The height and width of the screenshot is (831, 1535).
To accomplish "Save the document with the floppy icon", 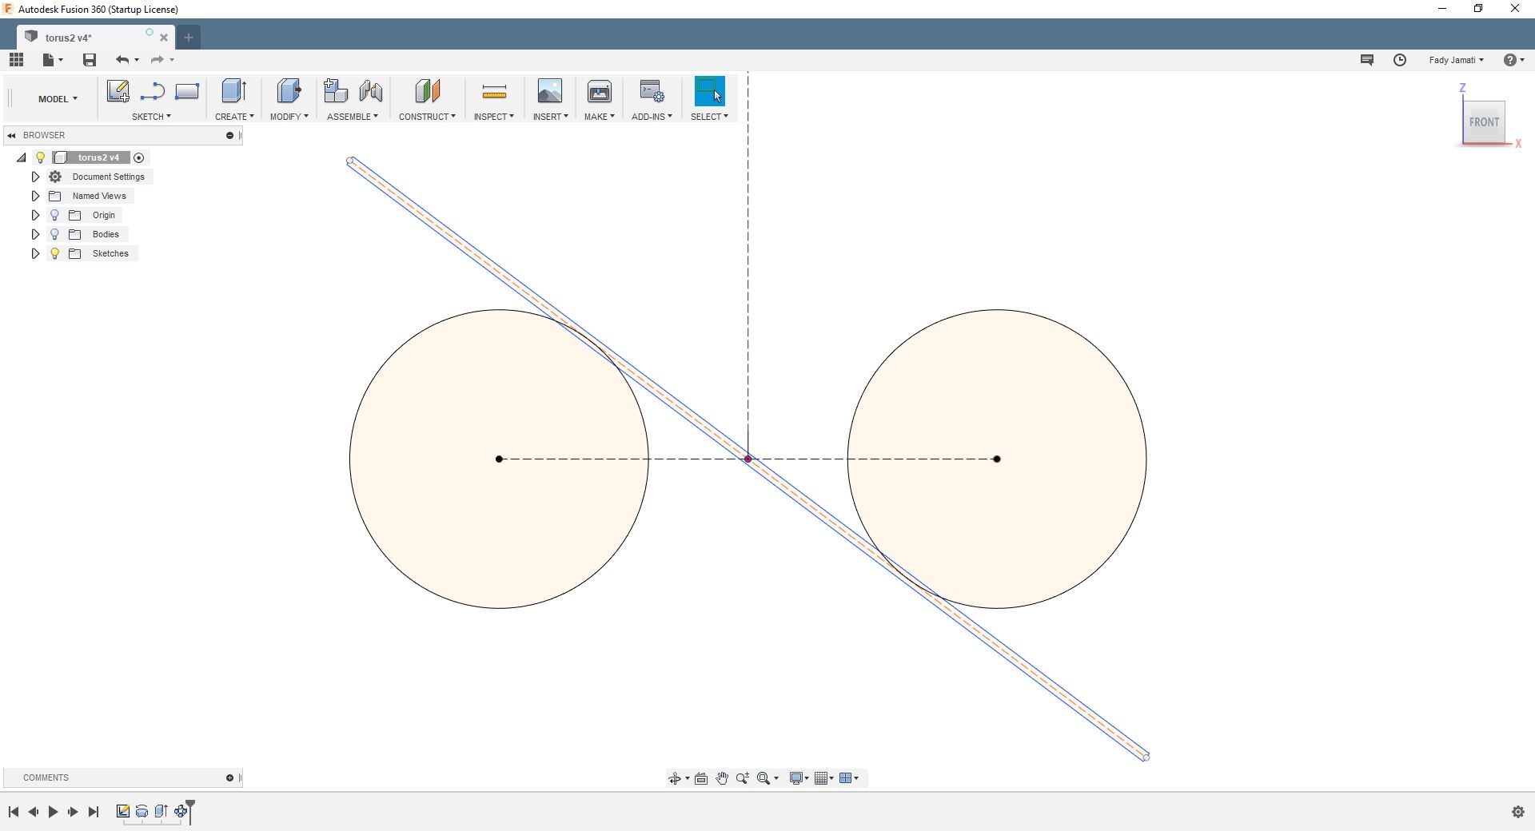I will click(90, 60).
